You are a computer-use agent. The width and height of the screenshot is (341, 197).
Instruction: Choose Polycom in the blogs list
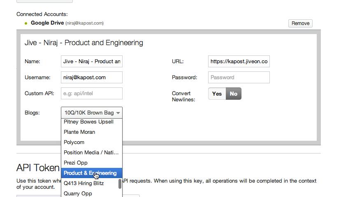92,142
